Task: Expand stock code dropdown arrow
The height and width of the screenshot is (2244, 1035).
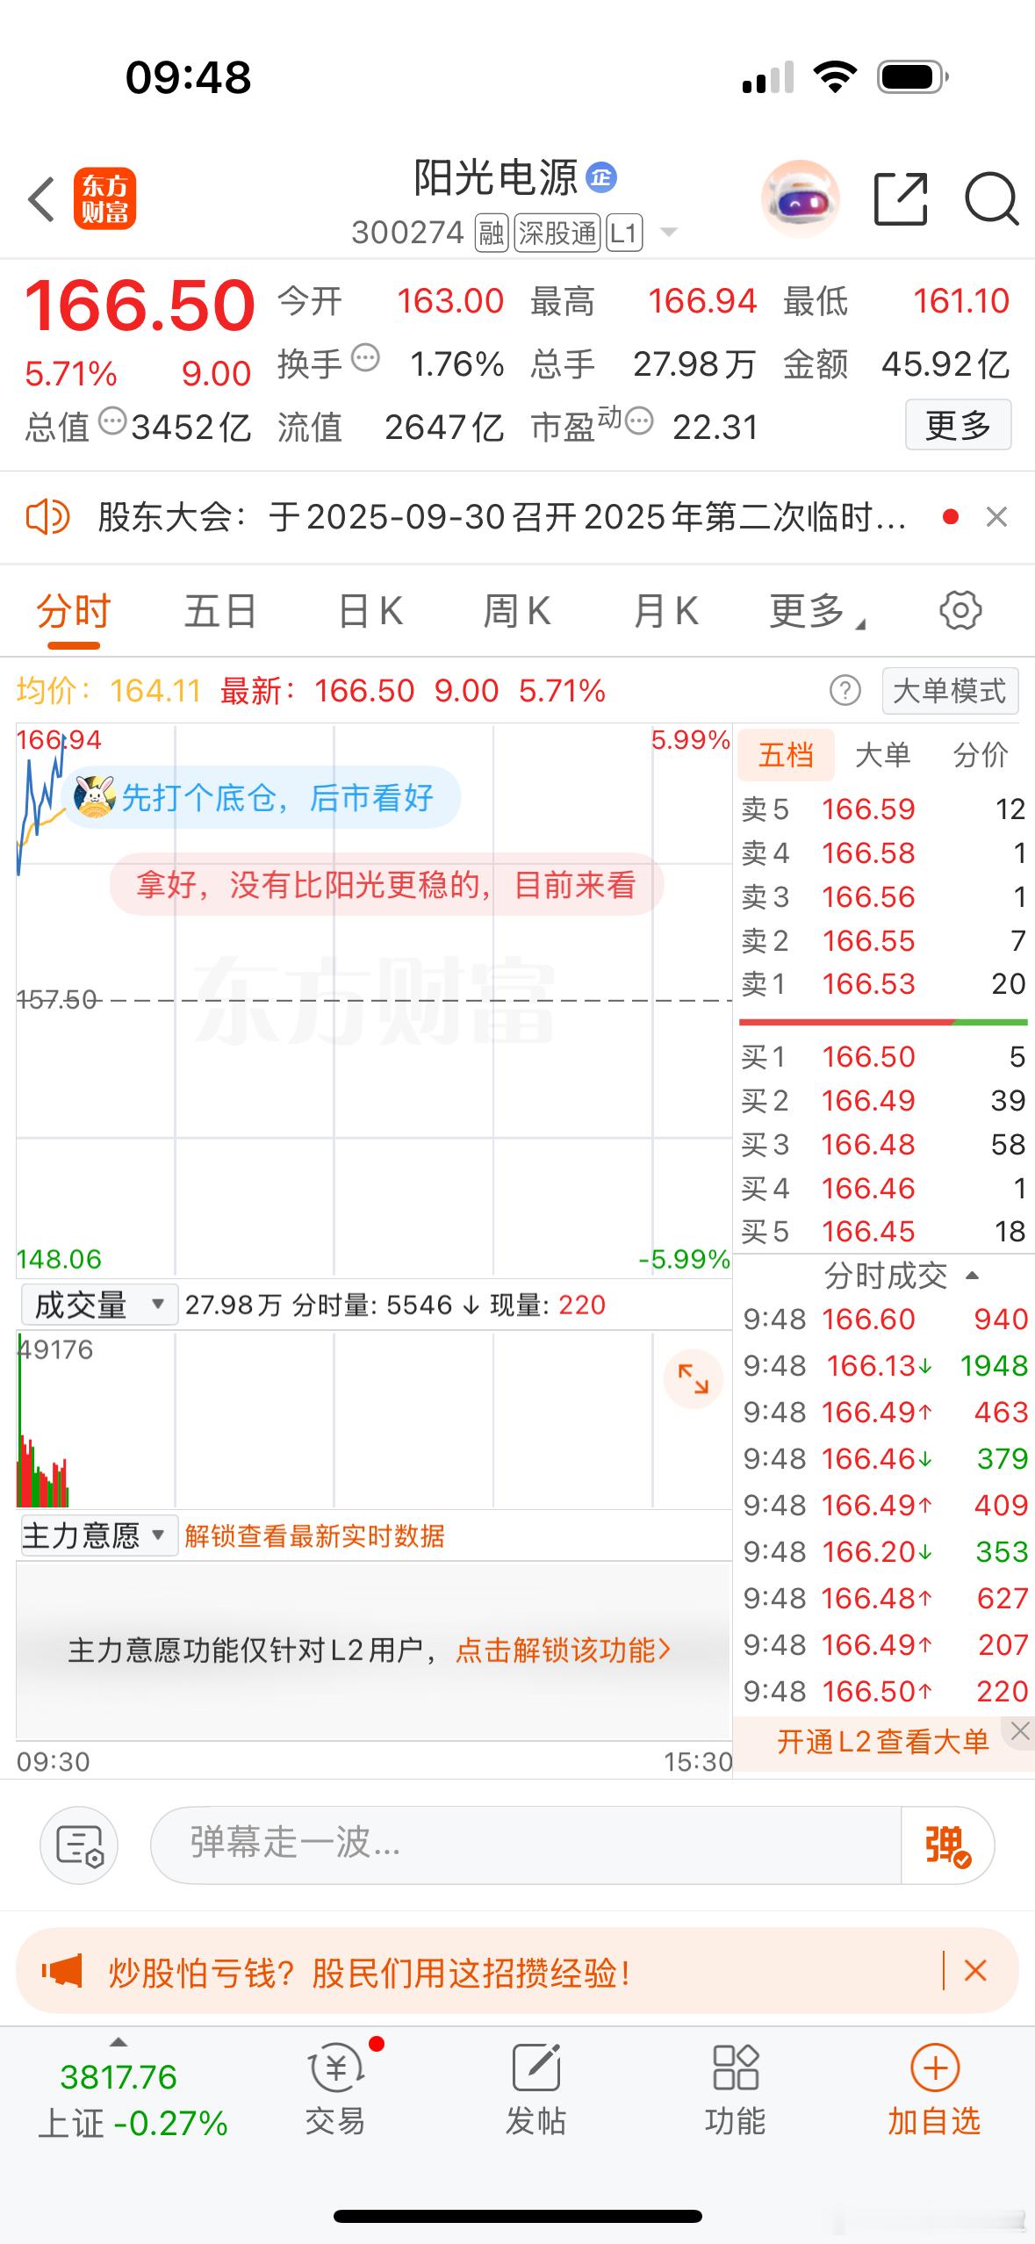Action: pyautogui.click(x=668, y=233)
